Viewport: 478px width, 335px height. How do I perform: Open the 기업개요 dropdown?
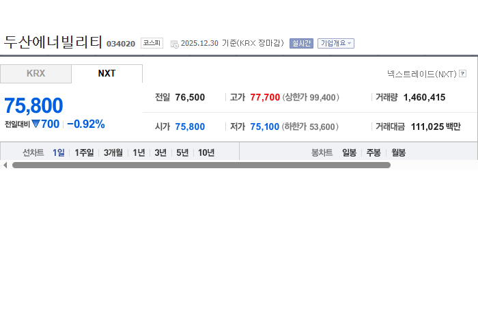(336, 43)
